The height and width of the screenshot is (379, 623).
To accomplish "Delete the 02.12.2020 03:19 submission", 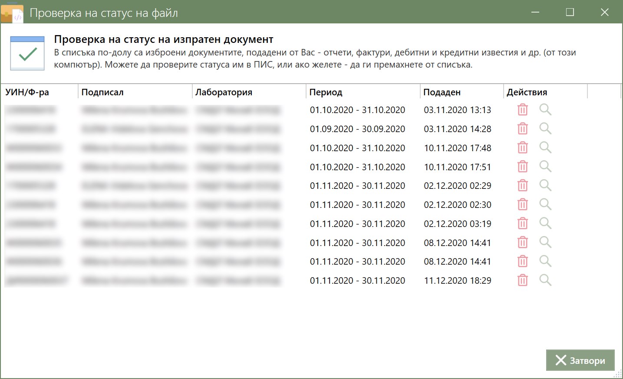I will click(523, 224).
